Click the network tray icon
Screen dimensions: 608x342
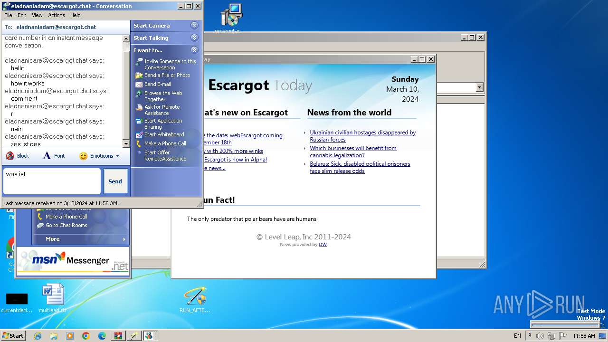point(551,336)
